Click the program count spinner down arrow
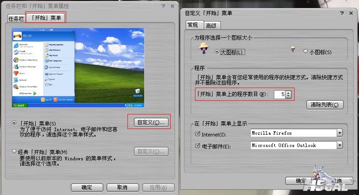The image size is (359, 195). (x=288, y=96)
